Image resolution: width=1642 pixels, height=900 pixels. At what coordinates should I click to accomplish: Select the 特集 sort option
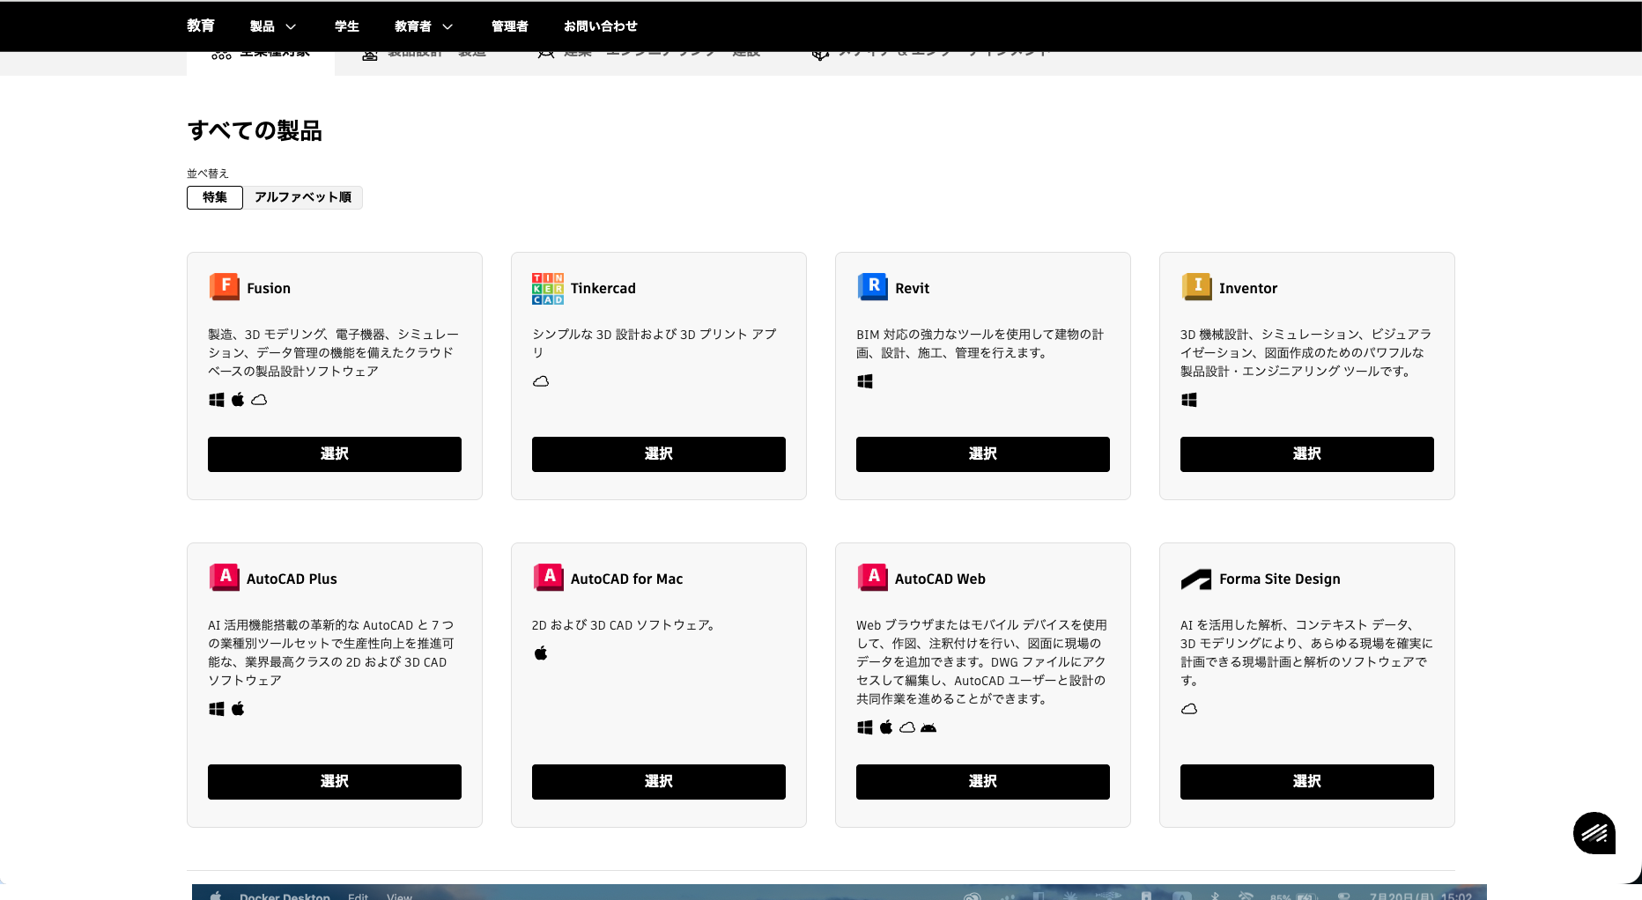pyautogui.click(x=215, y=197)
